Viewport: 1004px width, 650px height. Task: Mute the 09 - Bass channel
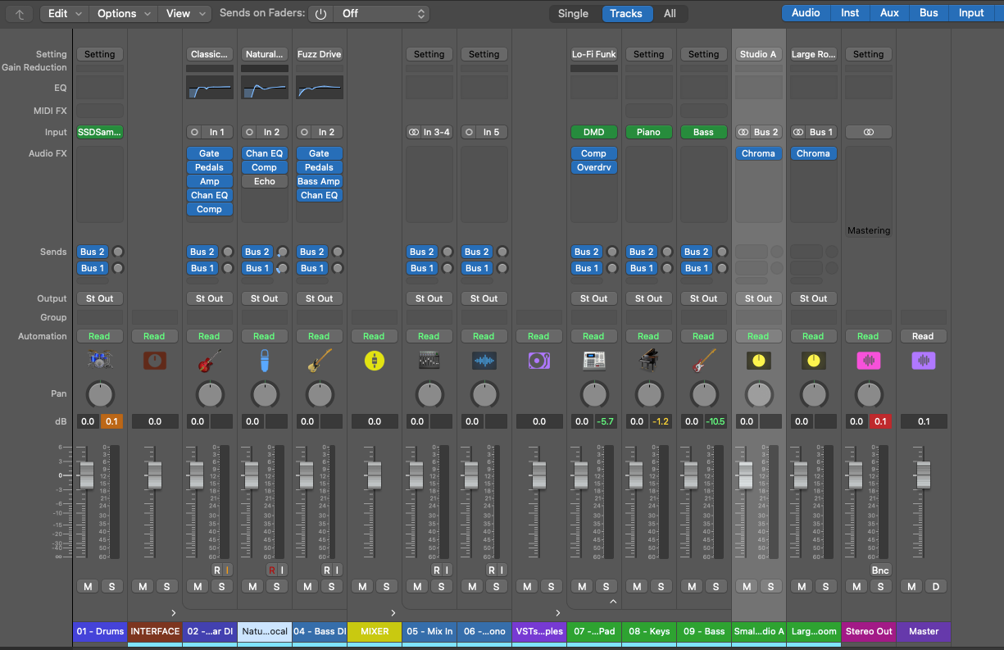point(692,586)
